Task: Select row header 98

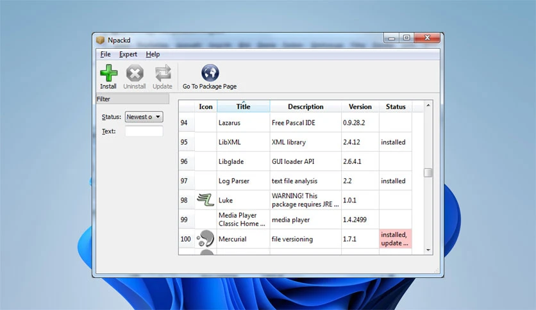Action: (x=187, y=200)
